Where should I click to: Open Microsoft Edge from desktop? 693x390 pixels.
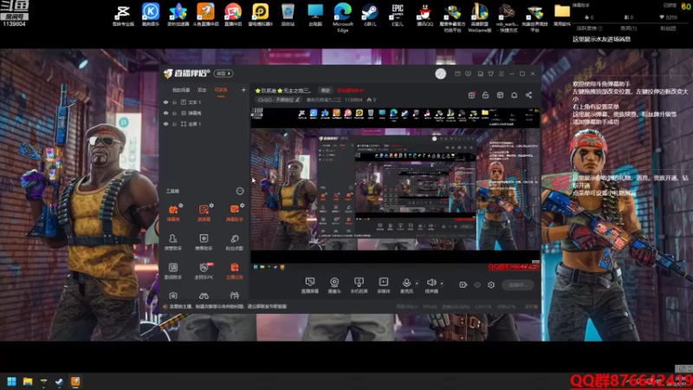(342, 16)
